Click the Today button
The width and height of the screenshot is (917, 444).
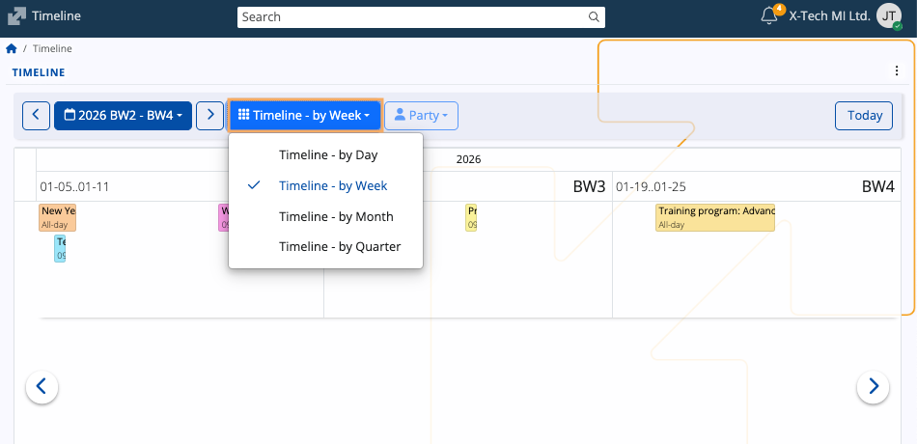click(x=864, y=116)
